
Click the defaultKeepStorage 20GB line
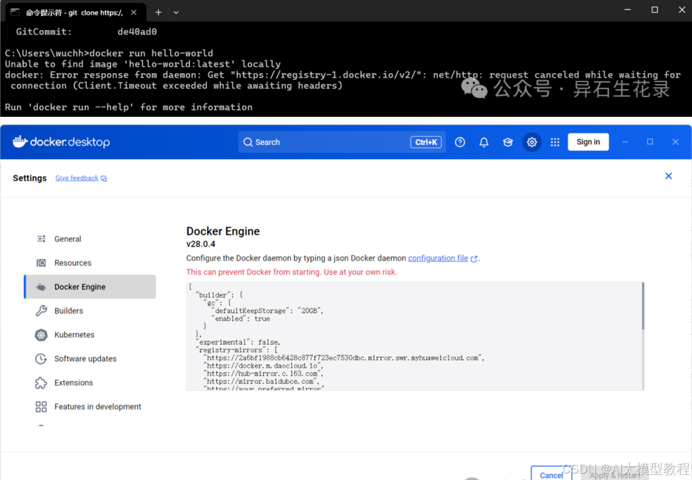268,311
